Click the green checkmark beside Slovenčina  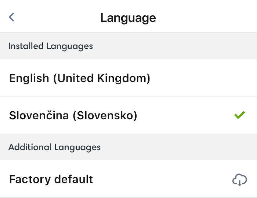pyautogui.click(x=239, y=115)
